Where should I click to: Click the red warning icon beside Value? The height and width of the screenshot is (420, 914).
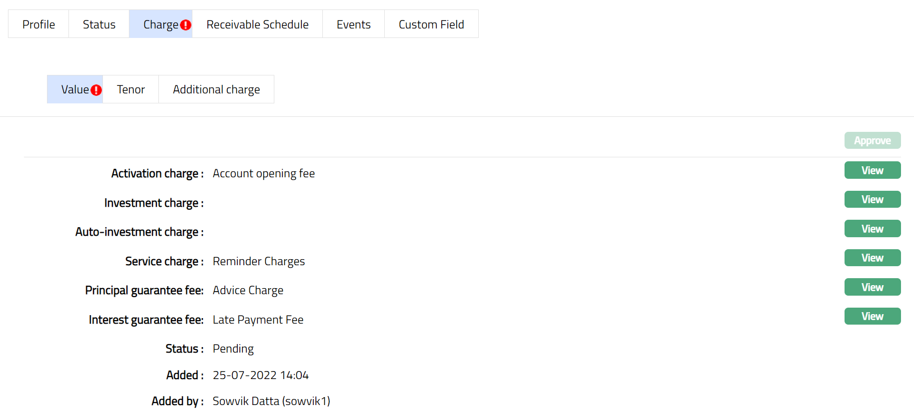click(x=96, y=90)
